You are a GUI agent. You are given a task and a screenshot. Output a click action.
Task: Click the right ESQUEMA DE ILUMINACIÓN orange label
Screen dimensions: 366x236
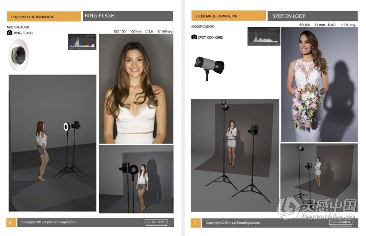click(x=228, y=16)
